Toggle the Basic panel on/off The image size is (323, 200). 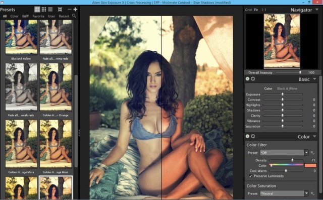tap(247, 79)
